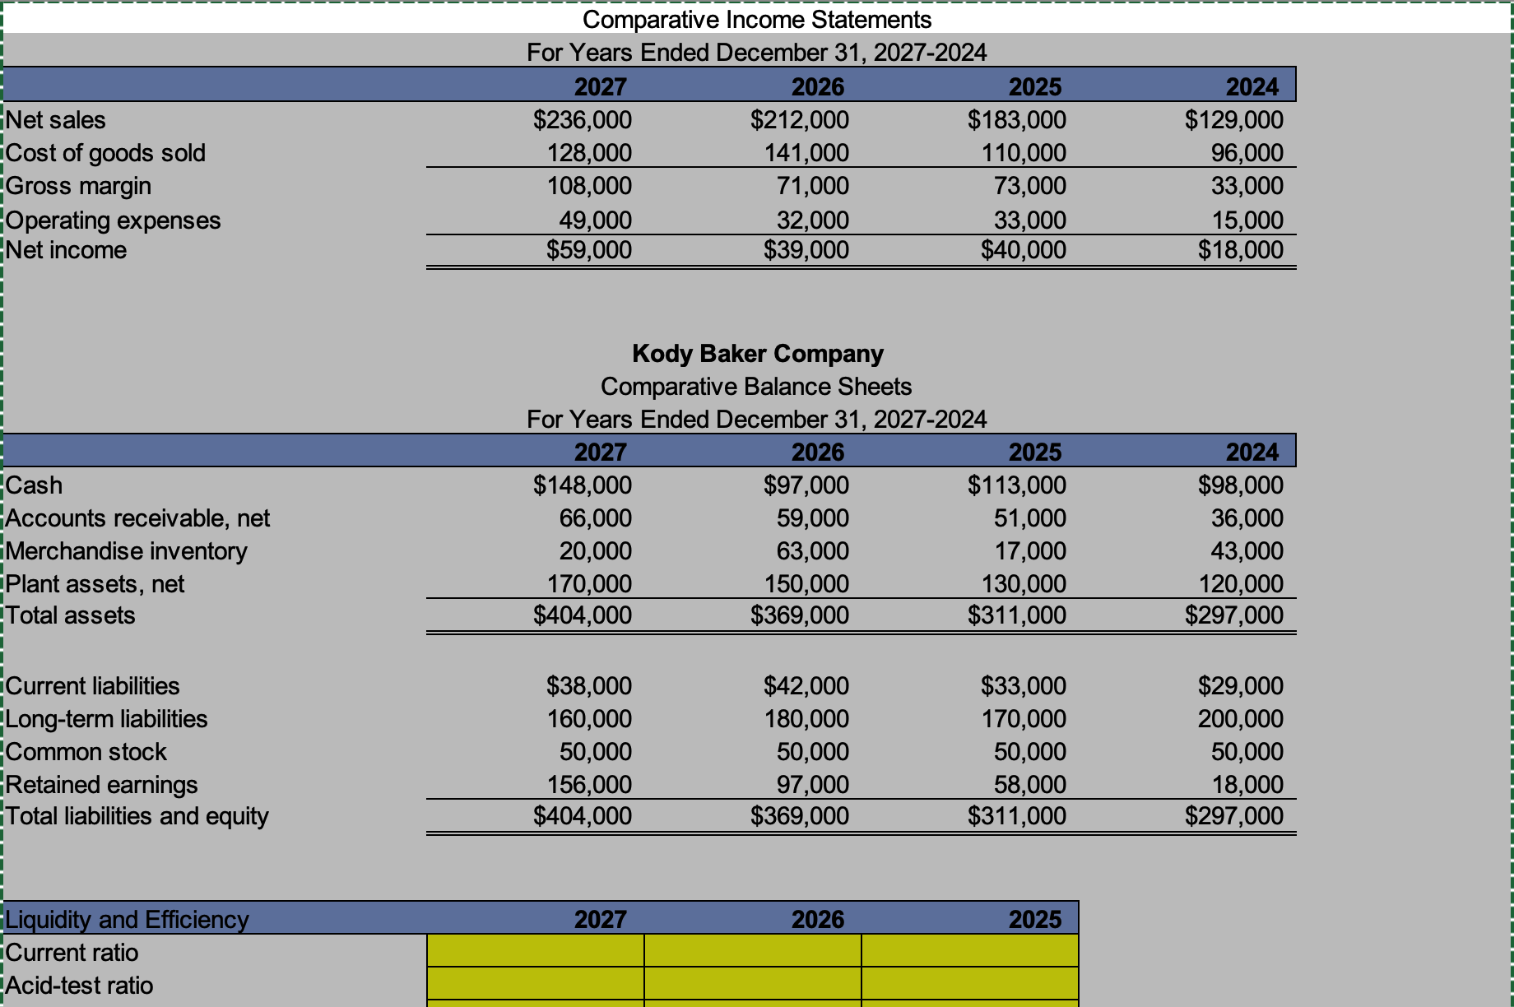Select the 'Cost of goods sold' label

(105, 153)
